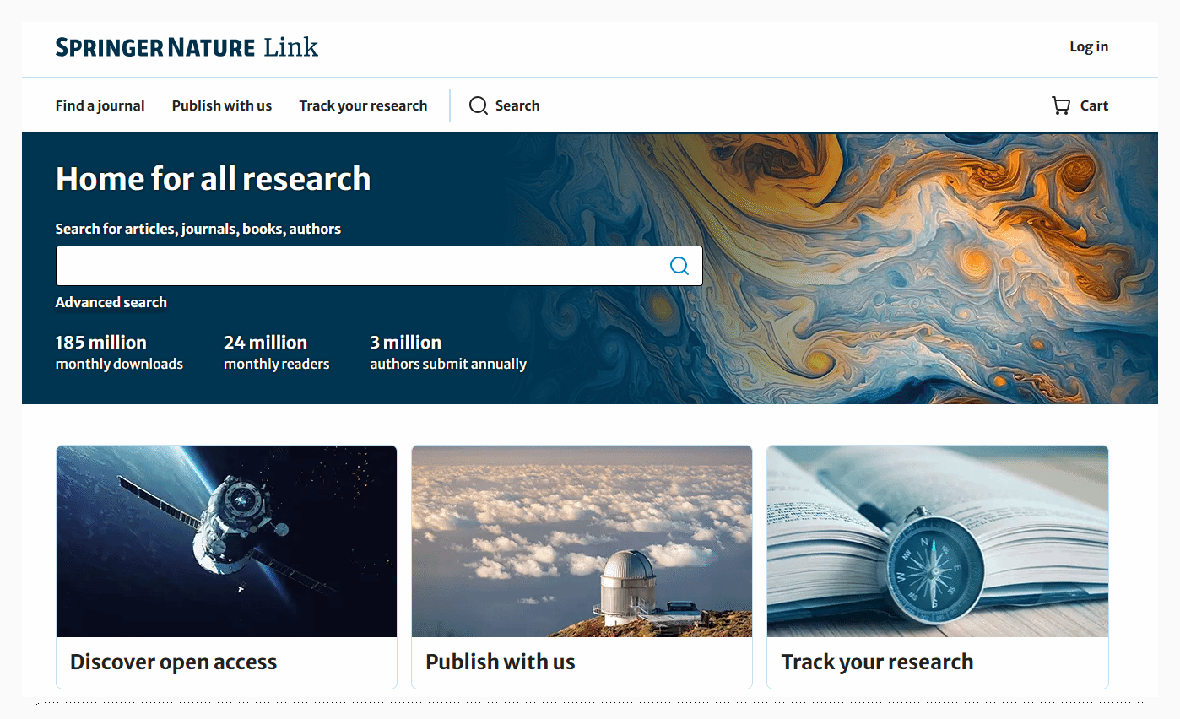Select Track your research in top navigation
Screen dimensions: 1180x719
pos(363,105)
